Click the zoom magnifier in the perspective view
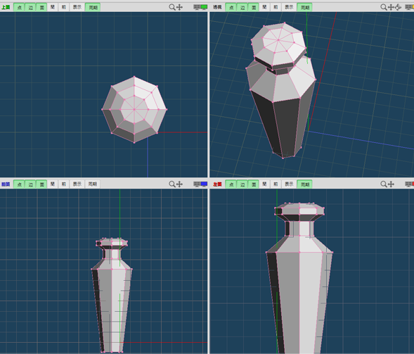The height and width of the screenshot is (354, 414). (384, 7)
